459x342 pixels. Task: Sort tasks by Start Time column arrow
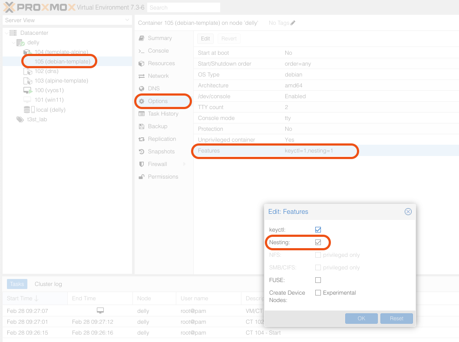click(x=36, y=299)
